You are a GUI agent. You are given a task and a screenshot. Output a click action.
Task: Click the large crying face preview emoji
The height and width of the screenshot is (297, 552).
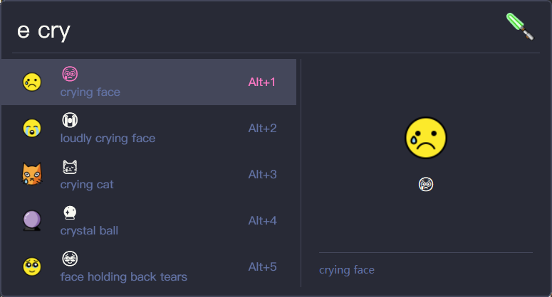[x=425, y=138]
